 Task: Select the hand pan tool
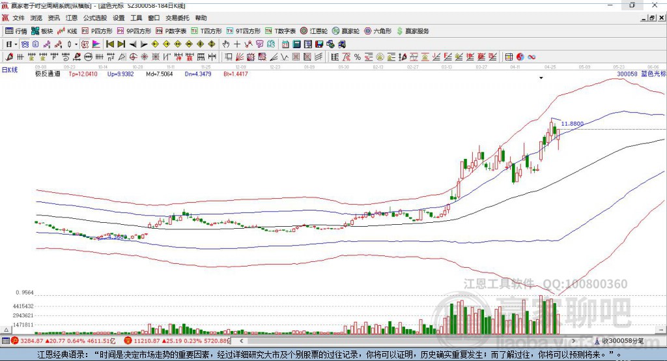(226, 44)
